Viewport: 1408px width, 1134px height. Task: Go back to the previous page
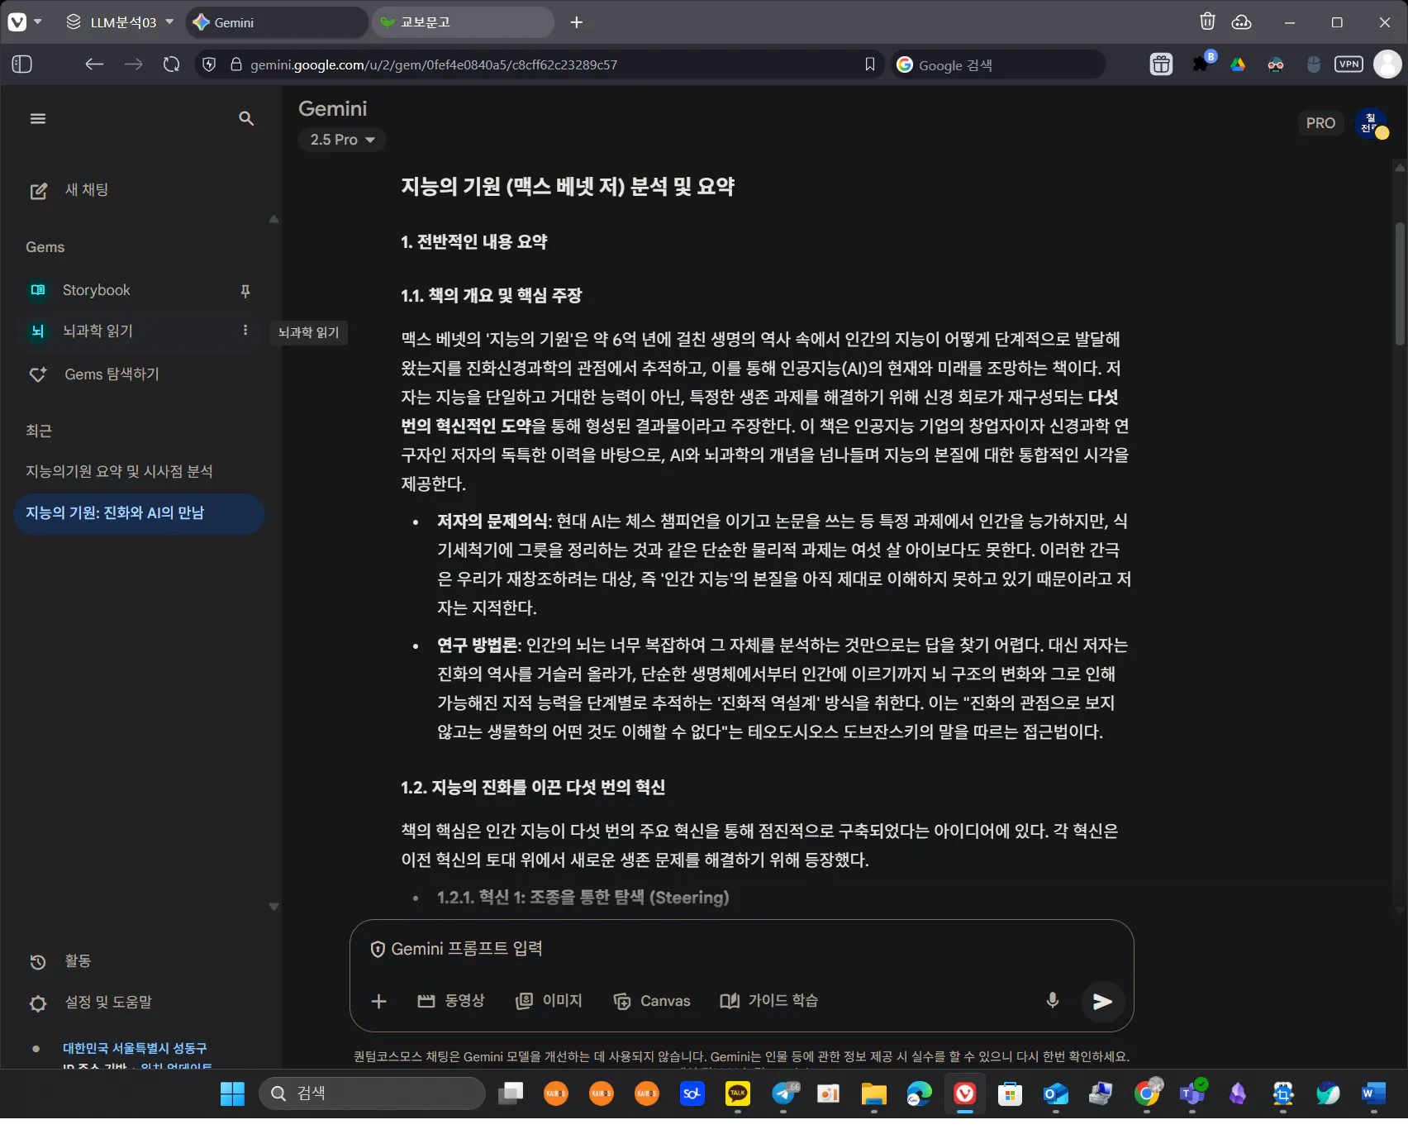tap(94, 64)
